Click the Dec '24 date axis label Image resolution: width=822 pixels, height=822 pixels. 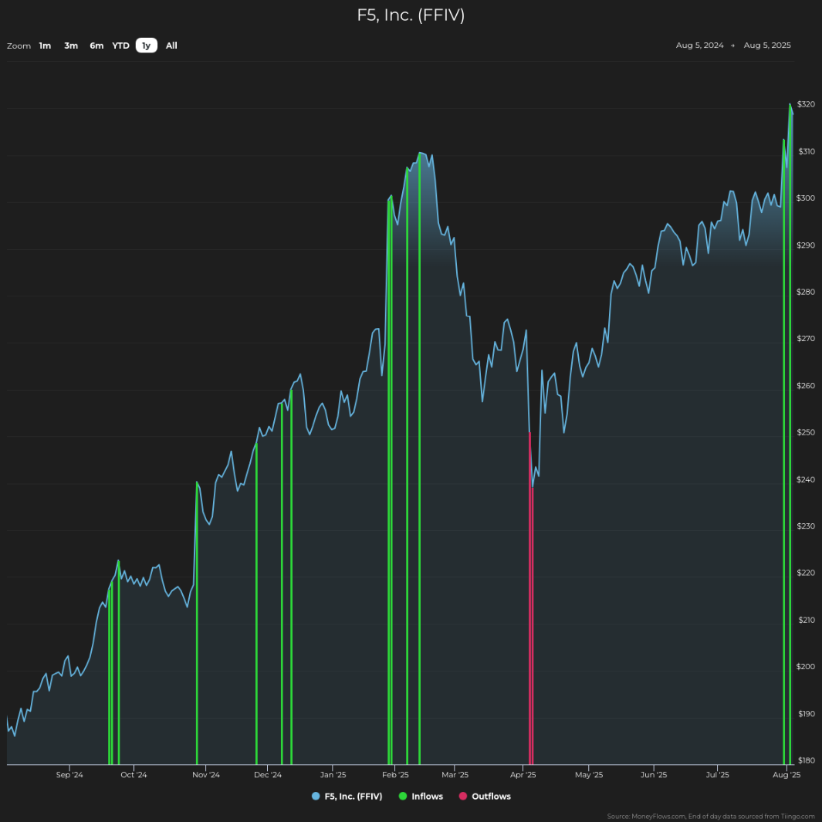coord(268,775)
